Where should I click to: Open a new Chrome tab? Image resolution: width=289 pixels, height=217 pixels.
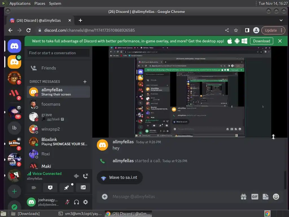[x=80, y=20]
